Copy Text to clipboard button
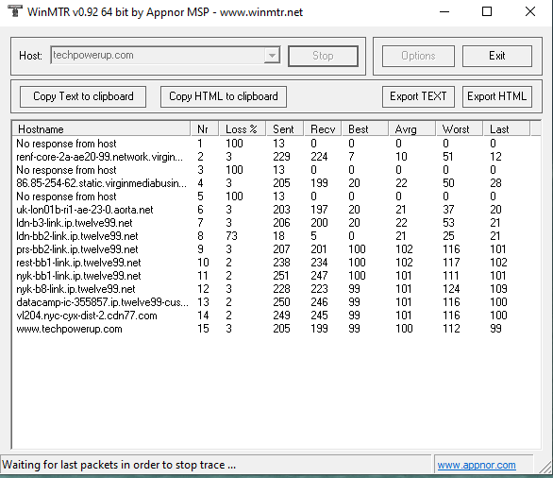The image size is (553, 478). point(83,96)
